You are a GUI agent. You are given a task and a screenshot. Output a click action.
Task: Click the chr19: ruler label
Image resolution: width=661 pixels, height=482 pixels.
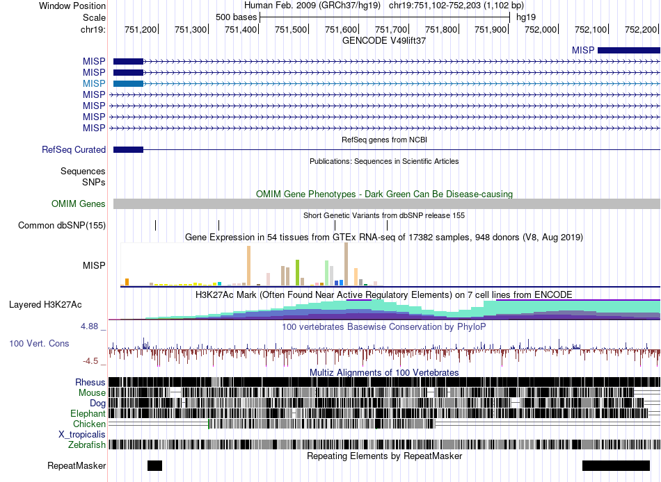pyautogui.click(x=93, y=29)
